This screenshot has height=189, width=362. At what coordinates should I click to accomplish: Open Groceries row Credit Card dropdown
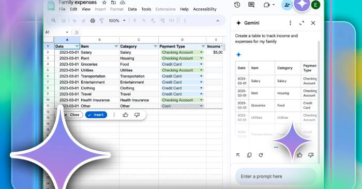(201, 65)
